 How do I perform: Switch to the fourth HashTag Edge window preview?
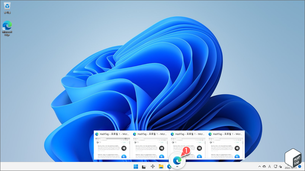coord(226,145)
